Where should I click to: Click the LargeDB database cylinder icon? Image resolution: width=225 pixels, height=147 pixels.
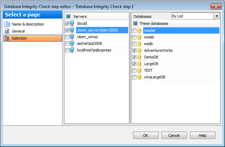pyautogui.click(x=139, y=64)
